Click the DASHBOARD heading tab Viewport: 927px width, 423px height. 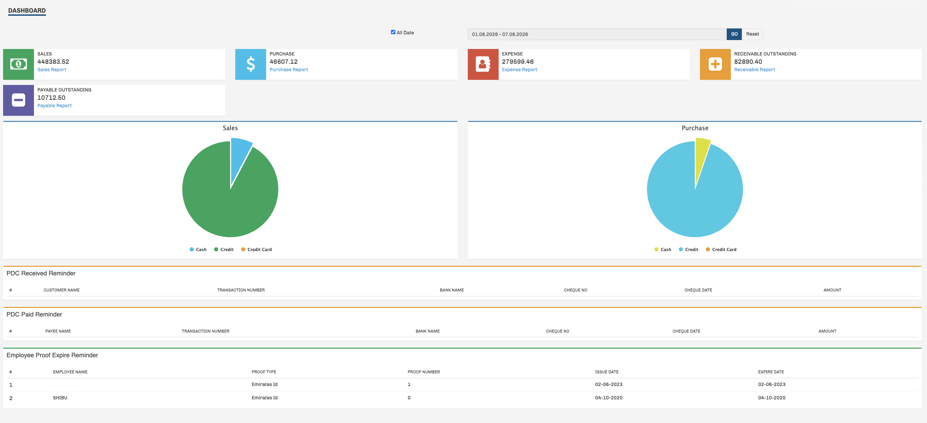pos(27,11)
